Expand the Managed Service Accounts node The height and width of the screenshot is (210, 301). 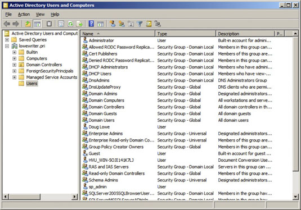(15, 77)
